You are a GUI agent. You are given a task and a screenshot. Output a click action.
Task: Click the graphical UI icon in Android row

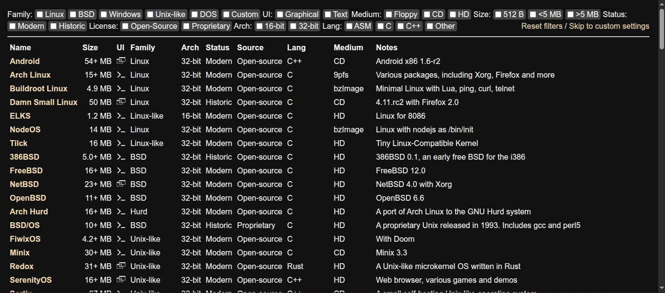pyautogui.click(x=121, y=61)
